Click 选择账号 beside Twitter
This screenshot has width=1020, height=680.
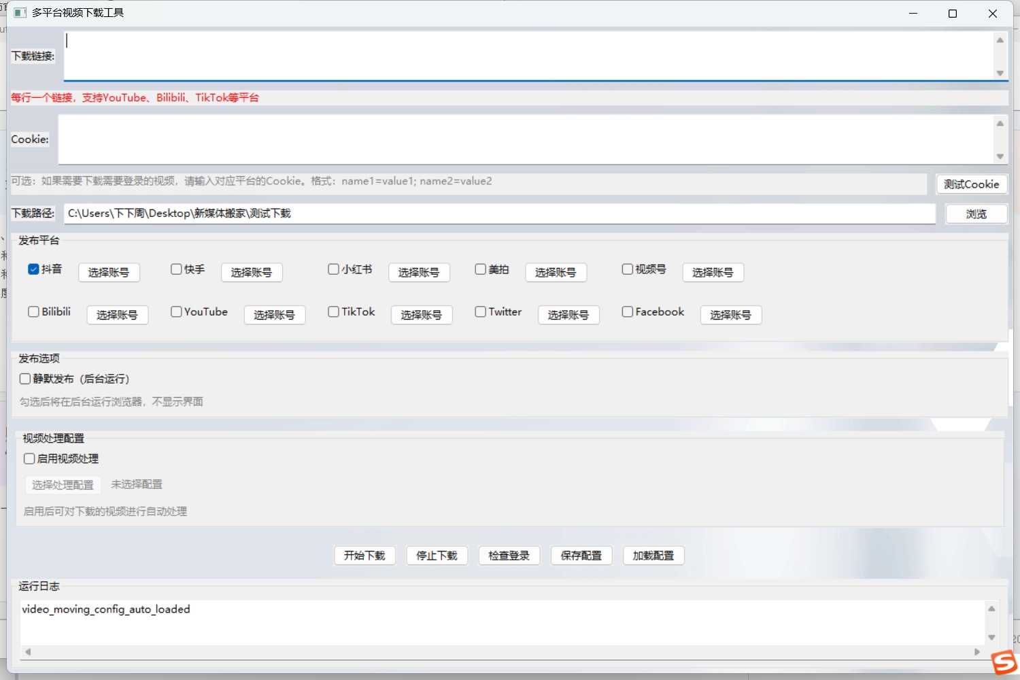click(568, 315)
